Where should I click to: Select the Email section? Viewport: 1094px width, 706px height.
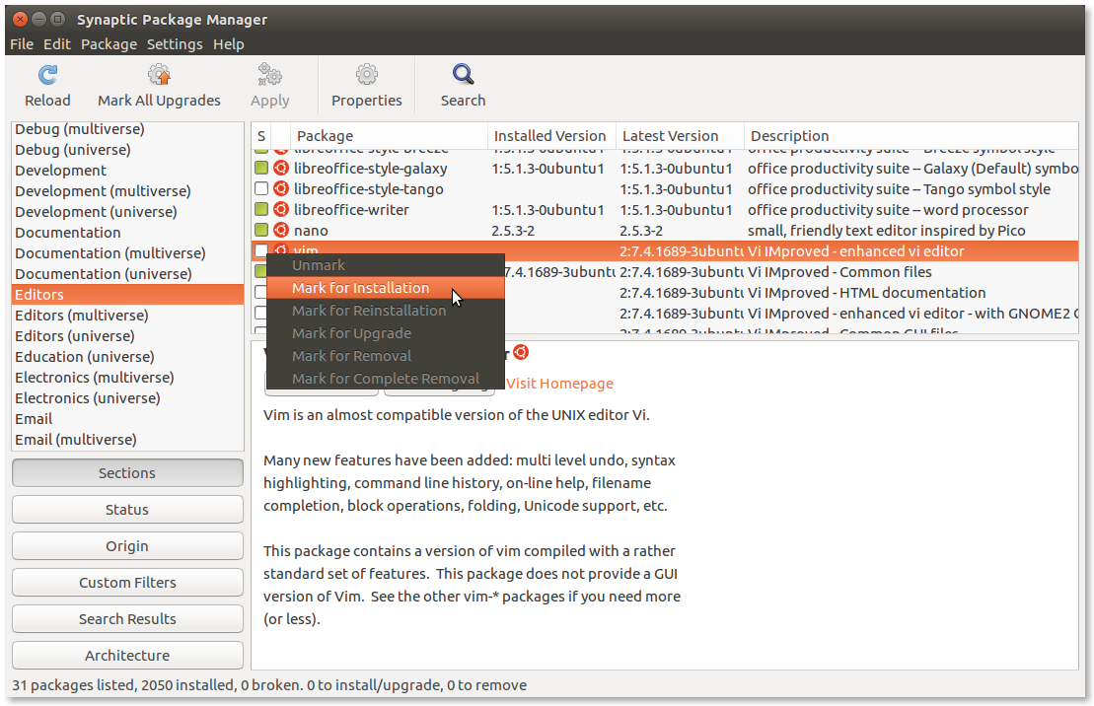coord(127,419)
